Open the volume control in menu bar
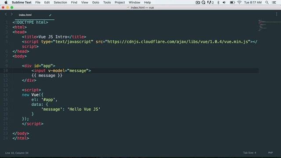Image resolution: width=281 pixels, height=158 pixels. (x=224, y=3)
